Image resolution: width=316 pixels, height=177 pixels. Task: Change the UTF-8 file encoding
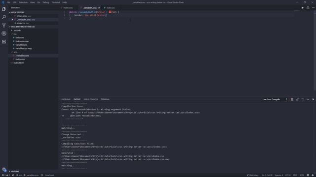click(288, 175)
